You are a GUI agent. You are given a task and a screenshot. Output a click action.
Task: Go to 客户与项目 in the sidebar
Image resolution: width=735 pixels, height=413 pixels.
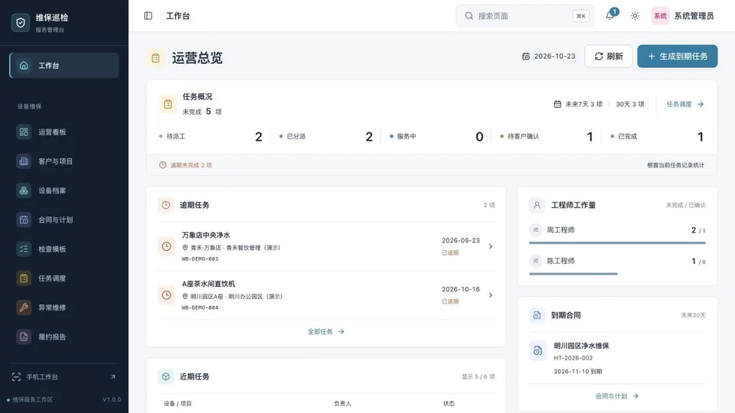(64, 161)
